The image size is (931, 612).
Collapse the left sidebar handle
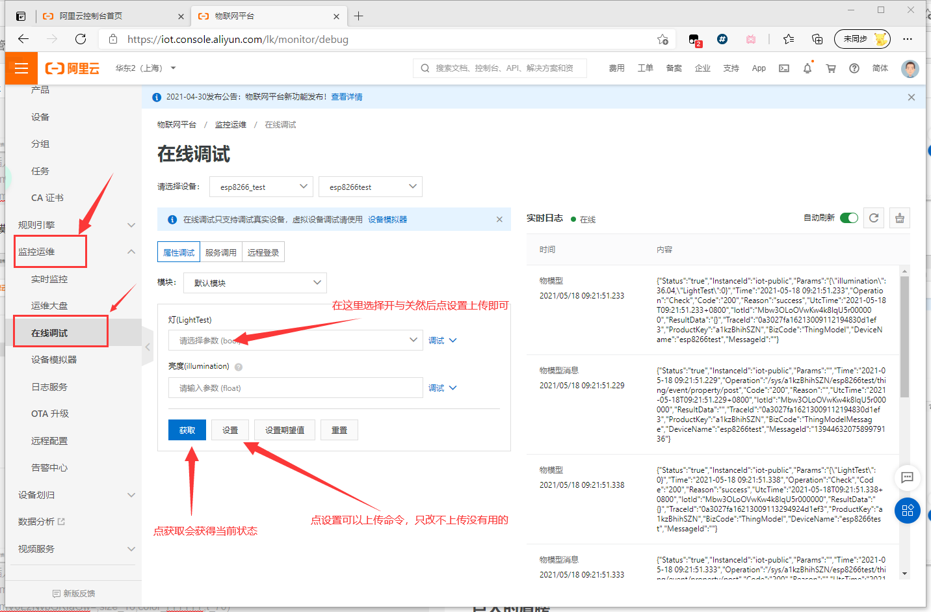(148, 347)
